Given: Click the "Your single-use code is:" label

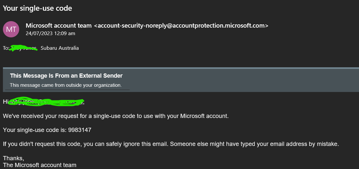Looking at the screenshot, I should click(35, 130).
